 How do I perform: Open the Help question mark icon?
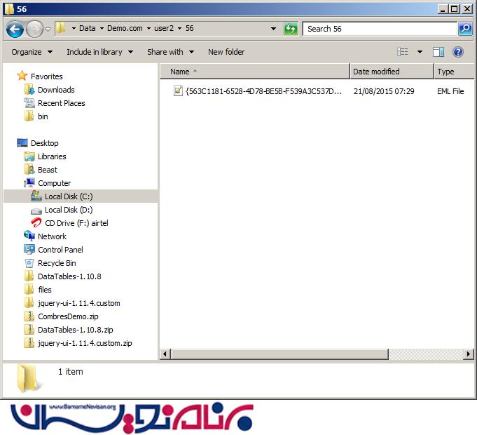click(458, 52)
